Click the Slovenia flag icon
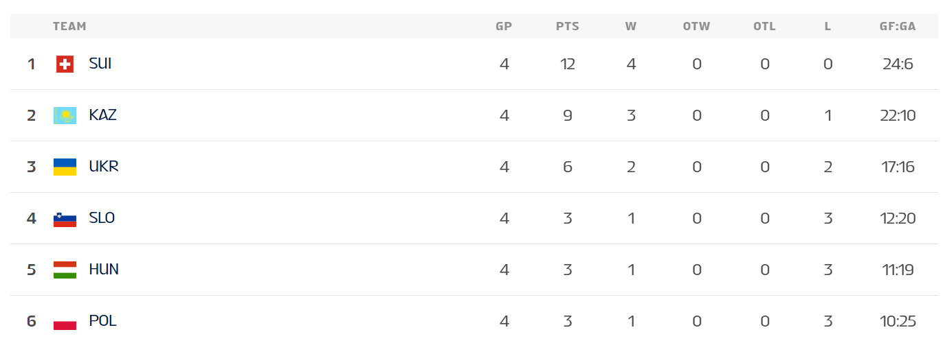945x343 pixels. 65,219
